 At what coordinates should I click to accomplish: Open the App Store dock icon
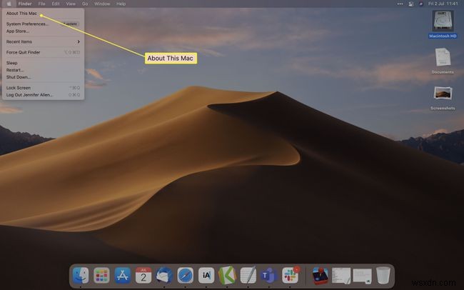click(123, 275)
